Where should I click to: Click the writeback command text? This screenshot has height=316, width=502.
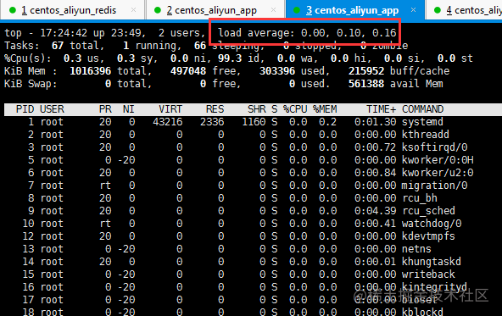coord(428,274)
